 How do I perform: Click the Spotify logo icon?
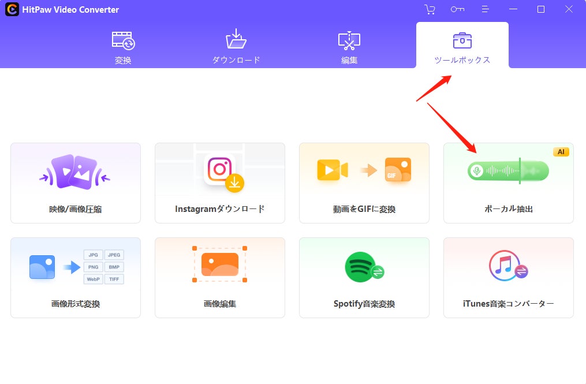pyautogui.click(x=364, y=267)
